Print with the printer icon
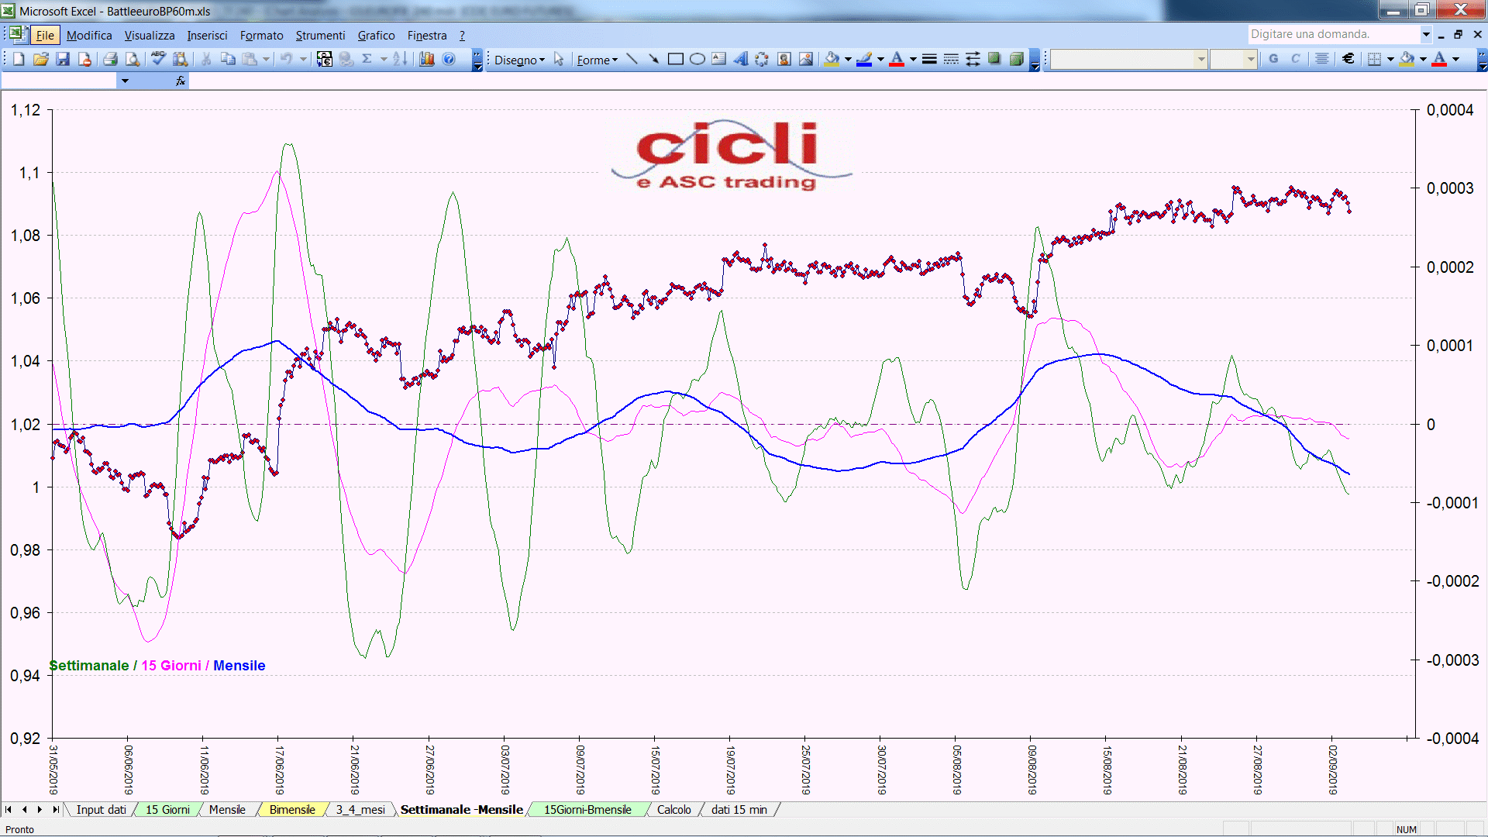The image size is (1488, 837). pyautogui.click(x=111, y=59)
